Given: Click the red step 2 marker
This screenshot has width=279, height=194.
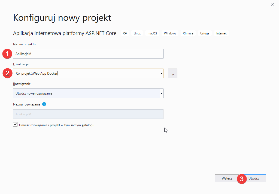Looking at the screenshot, I should [x=7, y=74].
